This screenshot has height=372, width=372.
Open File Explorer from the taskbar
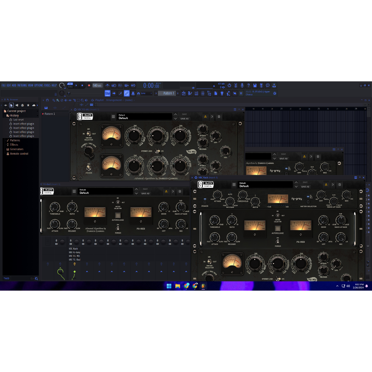pos(177,286)
